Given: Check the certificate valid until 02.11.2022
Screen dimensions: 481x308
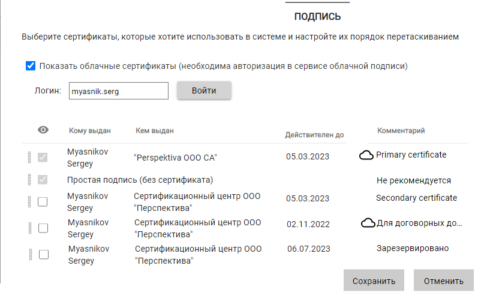Looking at the screenshot, I should pos(43,228).
